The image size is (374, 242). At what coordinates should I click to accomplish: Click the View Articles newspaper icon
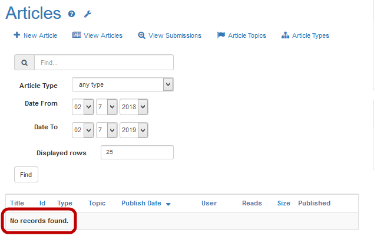[77, 35]
